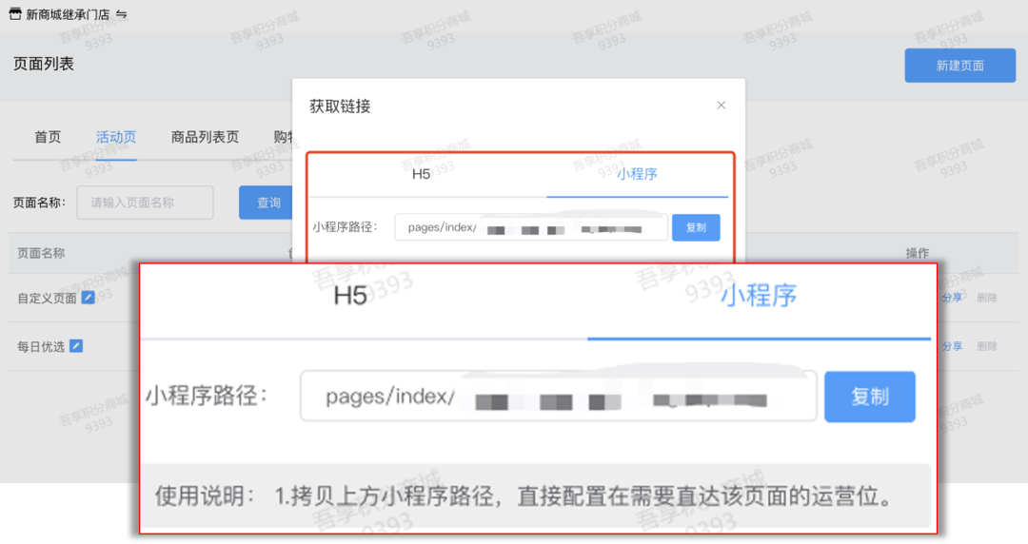
Task: Click the 页面列表 page heading
Action: [43, 64]
